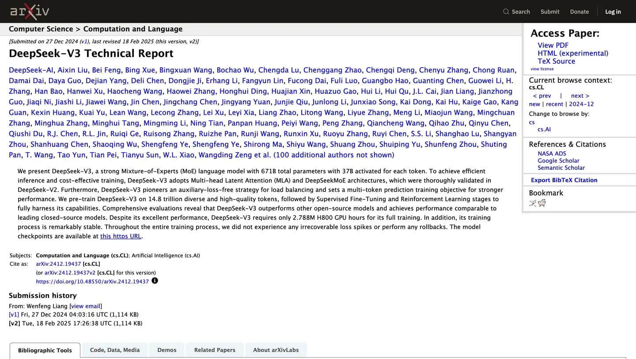Click Export BibTeX Citation

[x=564, y=180]
